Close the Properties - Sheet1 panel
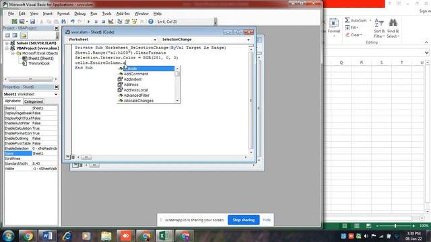This screenshot has width=431, height=242. pos(57,87)
